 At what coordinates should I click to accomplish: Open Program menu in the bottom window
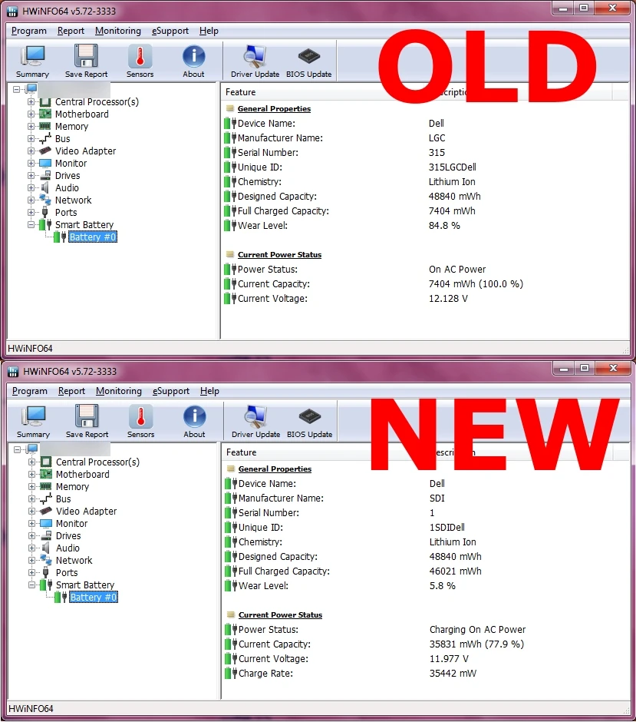pos(30,391)
